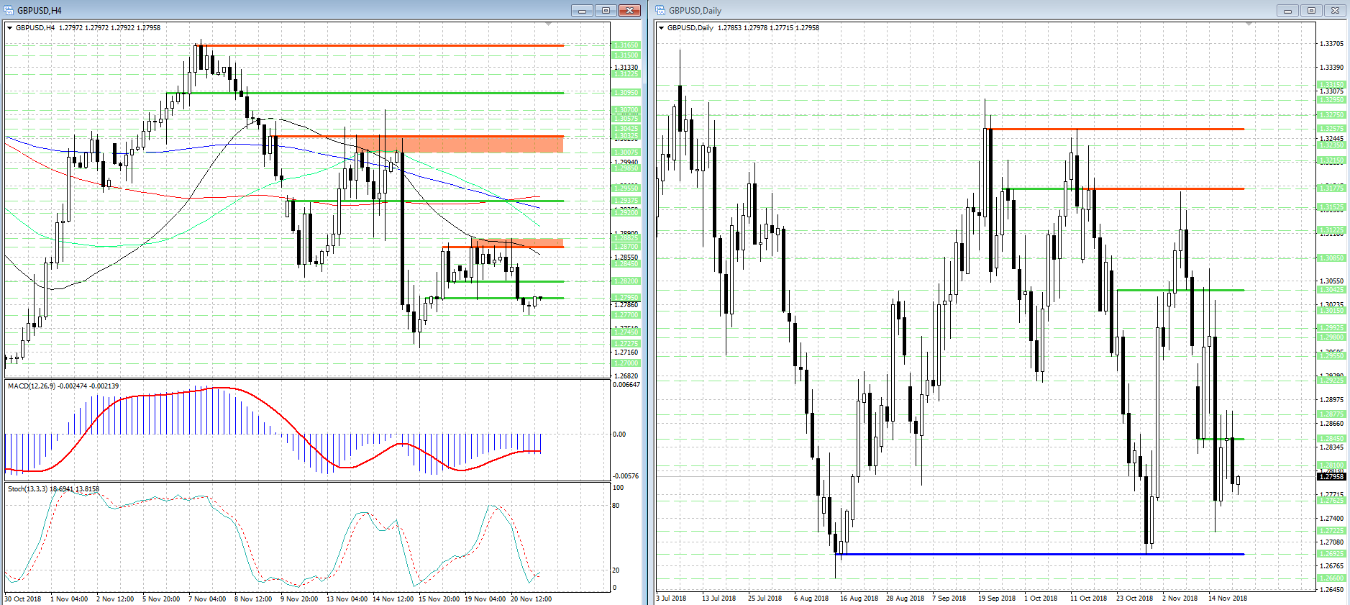Click the 1.33705 price on Daily scale

(1331, 44)
